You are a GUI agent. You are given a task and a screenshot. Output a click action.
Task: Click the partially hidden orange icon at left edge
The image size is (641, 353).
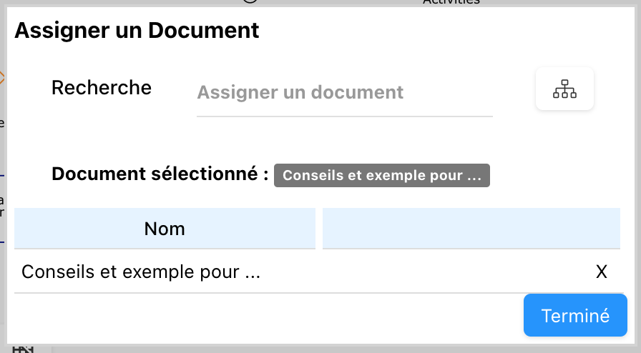point(2,77)
